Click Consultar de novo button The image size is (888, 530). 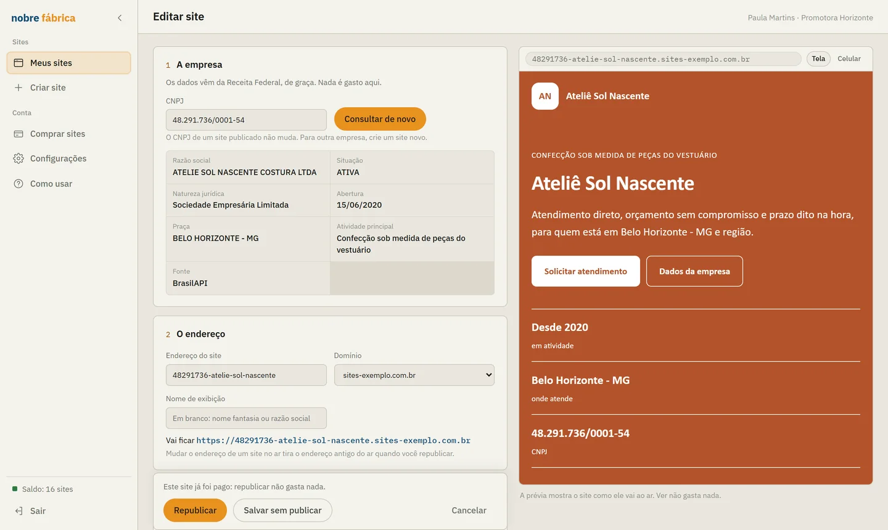[x=380, y=119]
